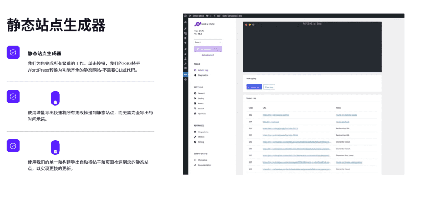Open the Plugins icon in WordPress sidebar
This screenshot has width=428, height=201.
point(185,54)
